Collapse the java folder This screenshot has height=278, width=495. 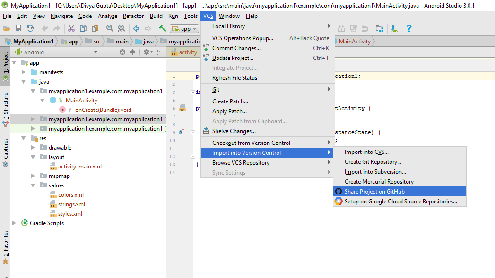tap(24, 82)
